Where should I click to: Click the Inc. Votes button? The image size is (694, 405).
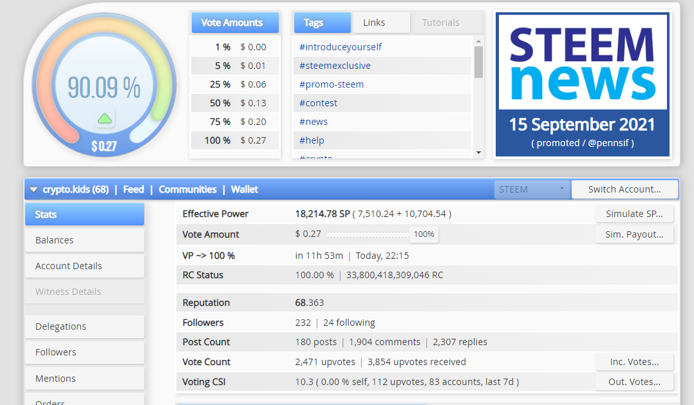click(x=634, y=362)
